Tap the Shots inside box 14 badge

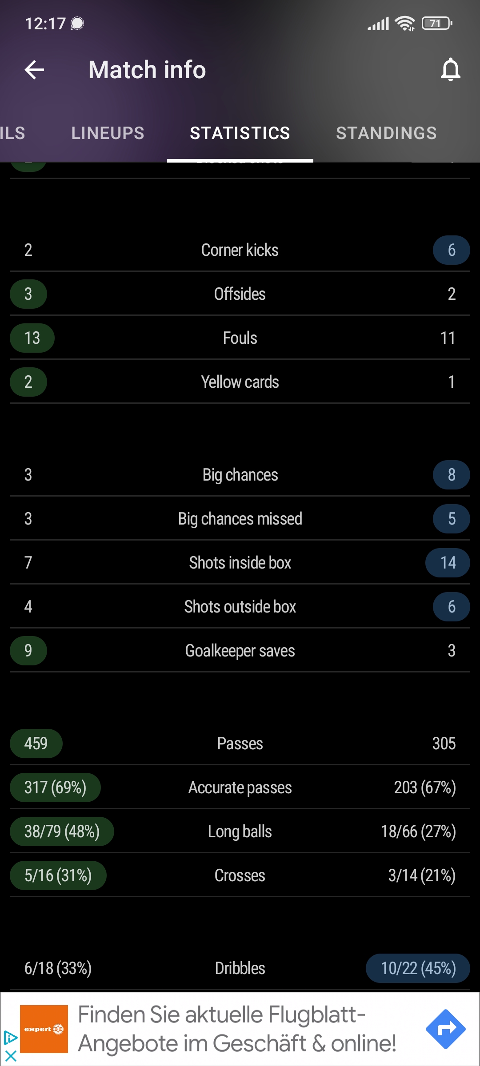(x=448, y=563)
